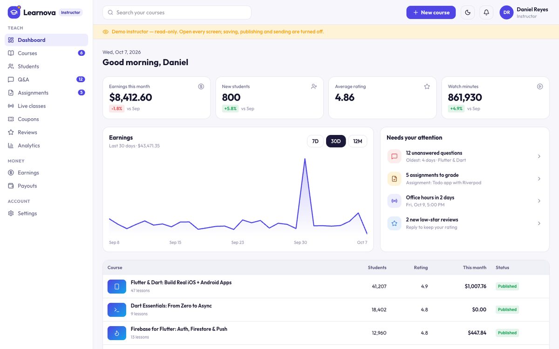Click the unanswered questions chat icon
The height and width of the screenshot is (349, 559).
tap(394, 156)
